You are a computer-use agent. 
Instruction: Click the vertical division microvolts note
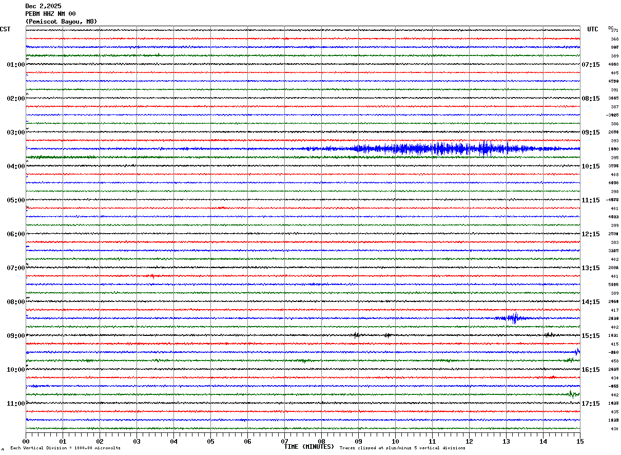point(65,448)
